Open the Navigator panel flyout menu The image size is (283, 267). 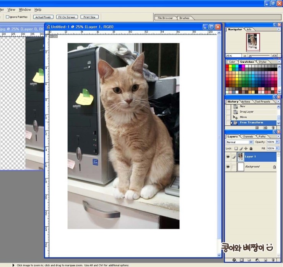point(279,29)
